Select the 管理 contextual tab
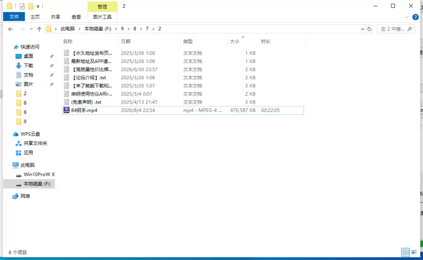The height and width of the screenshot is (260, 423). pos(102,6)
